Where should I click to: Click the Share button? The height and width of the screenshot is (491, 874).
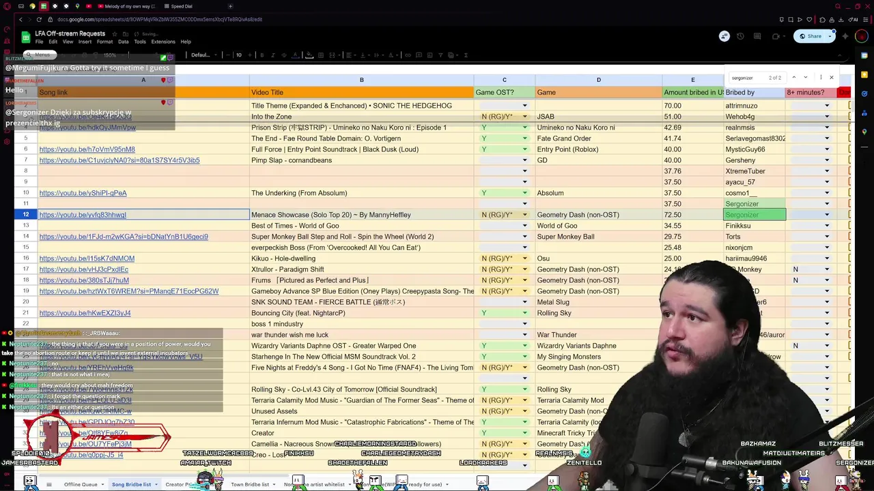(811, 36)
